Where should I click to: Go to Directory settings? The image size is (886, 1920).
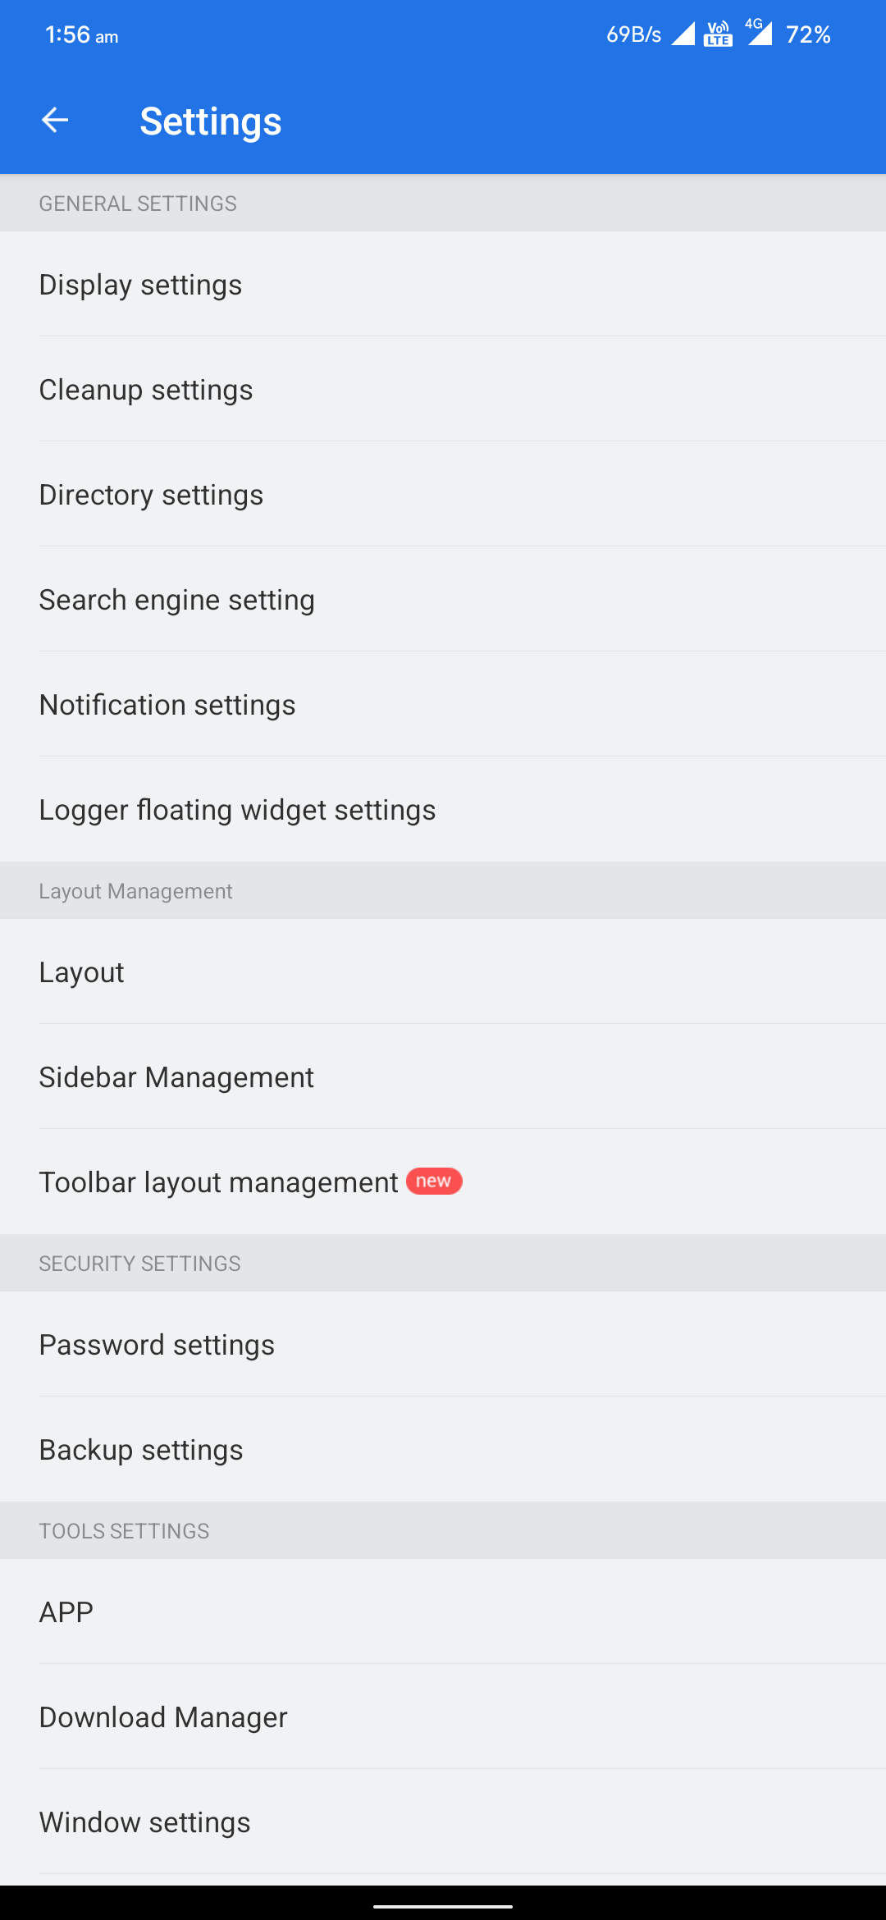(443, 494)
